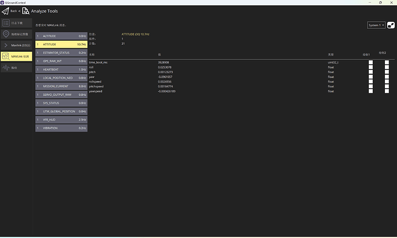Select the LOCAL_POSITION_NED message row
Image resolution: width=397 pixels, height=238 pixels.
click(x=61, y=78)
